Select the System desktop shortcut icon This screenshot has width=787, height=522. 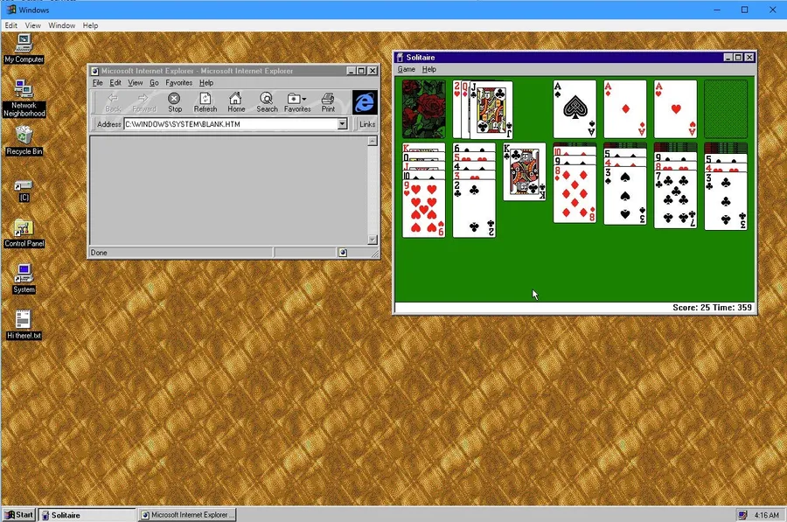24,279
